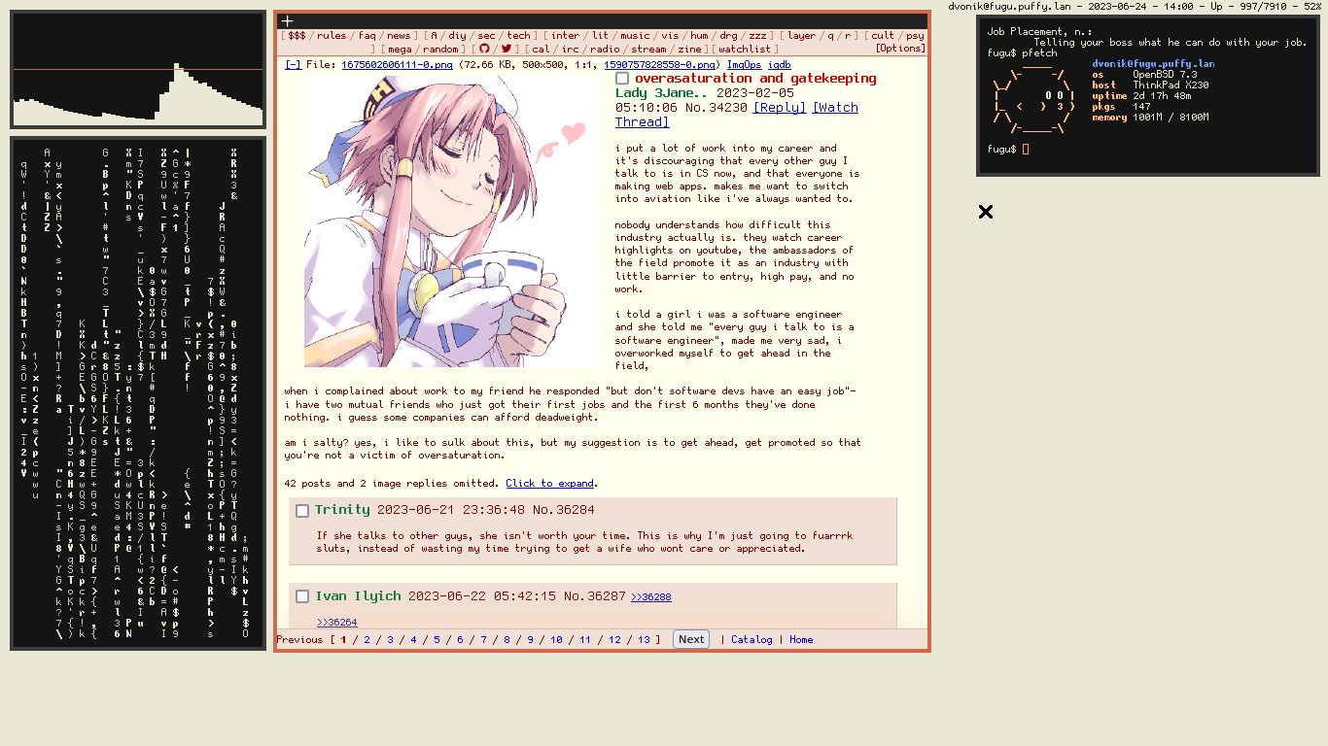Open the watchlist menu item
This screenshot has height=746, width=1328.
[745, 49]
